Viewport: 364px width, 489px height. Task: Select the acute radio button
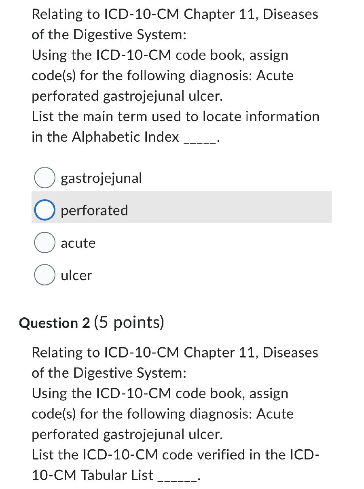click(44, 242)
